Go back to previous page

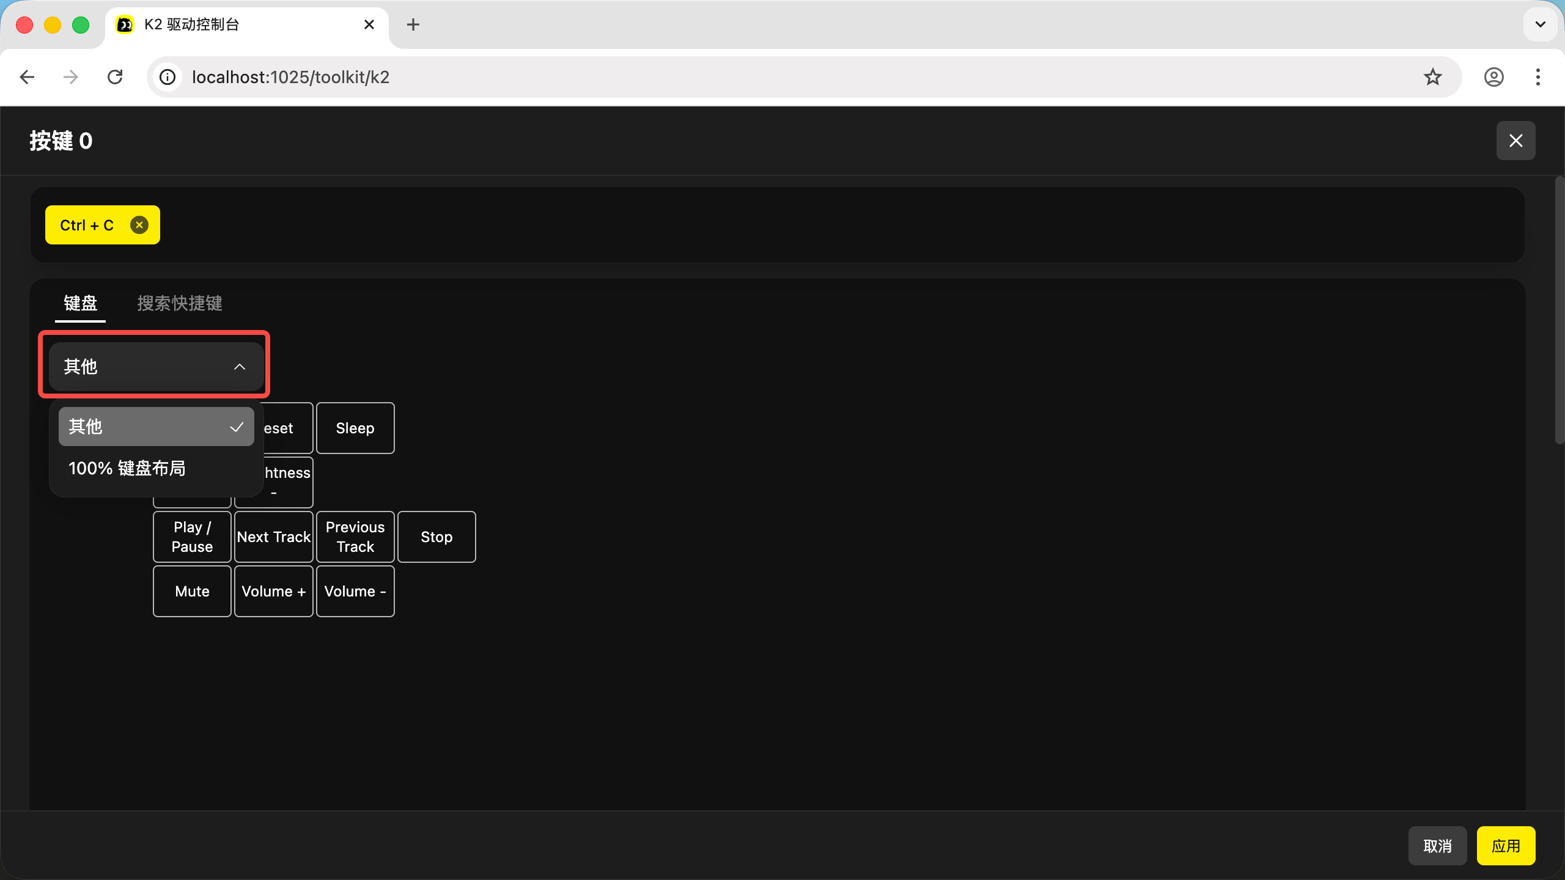coord(27,77)
